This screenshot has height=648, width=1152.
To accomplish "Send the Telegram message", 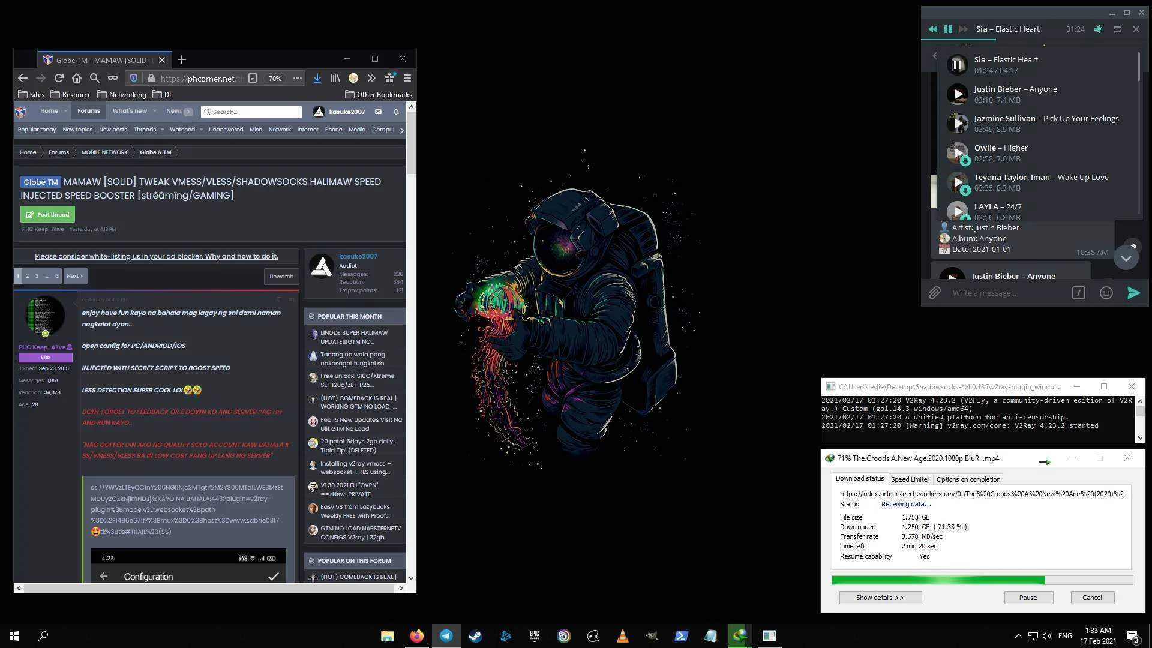I will pyautogui.click(x=1133, y=293).
